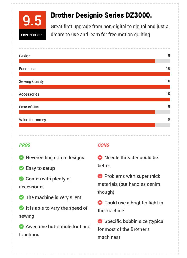Click the red minus icon beside Needle threader could be better

tap(100, 157)
